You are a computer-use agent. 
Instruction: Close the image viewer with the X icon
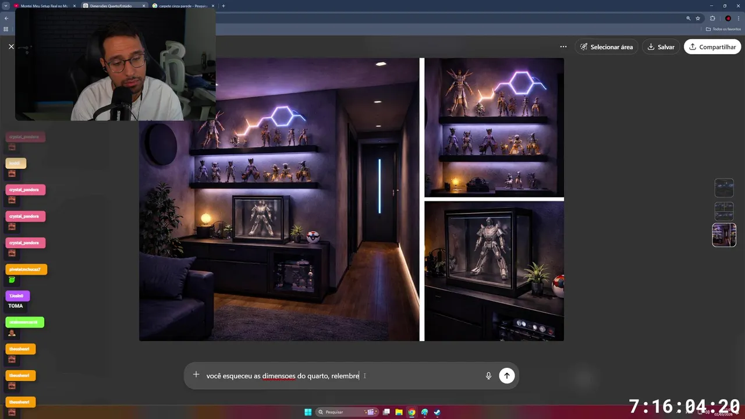[11, 47]
